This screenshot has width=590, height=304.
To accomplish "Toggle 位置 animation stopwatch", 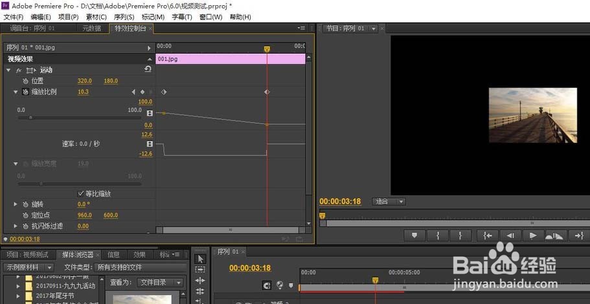I will [x=25, y=81].
